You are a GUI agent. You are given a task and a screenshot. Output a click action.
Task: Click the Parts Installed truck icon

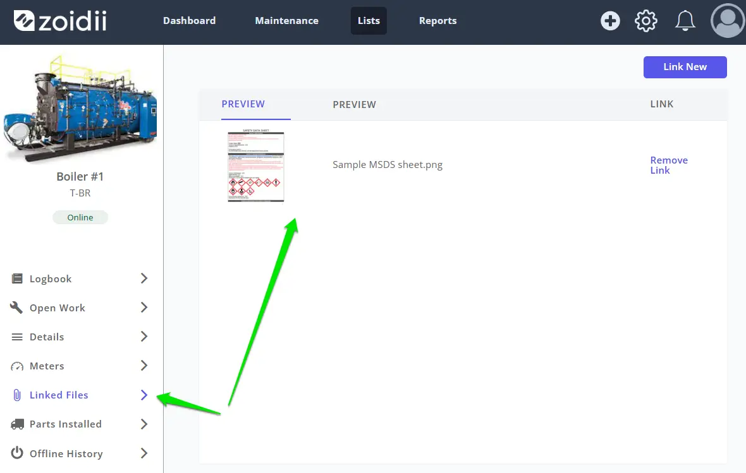click(x=17, y=424)
